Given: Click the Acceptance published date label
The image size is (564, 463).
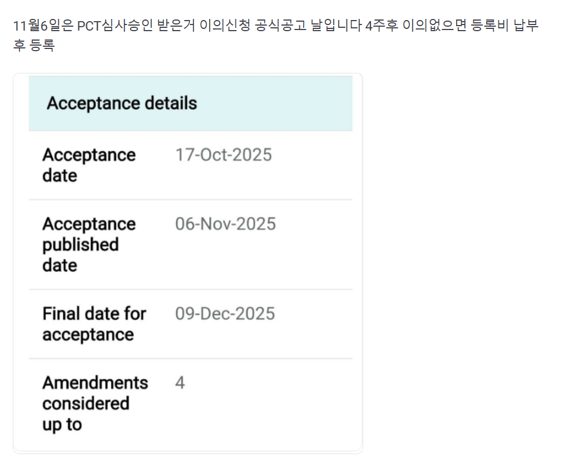Looking at the screenshot, I should (x=88, y=244).
